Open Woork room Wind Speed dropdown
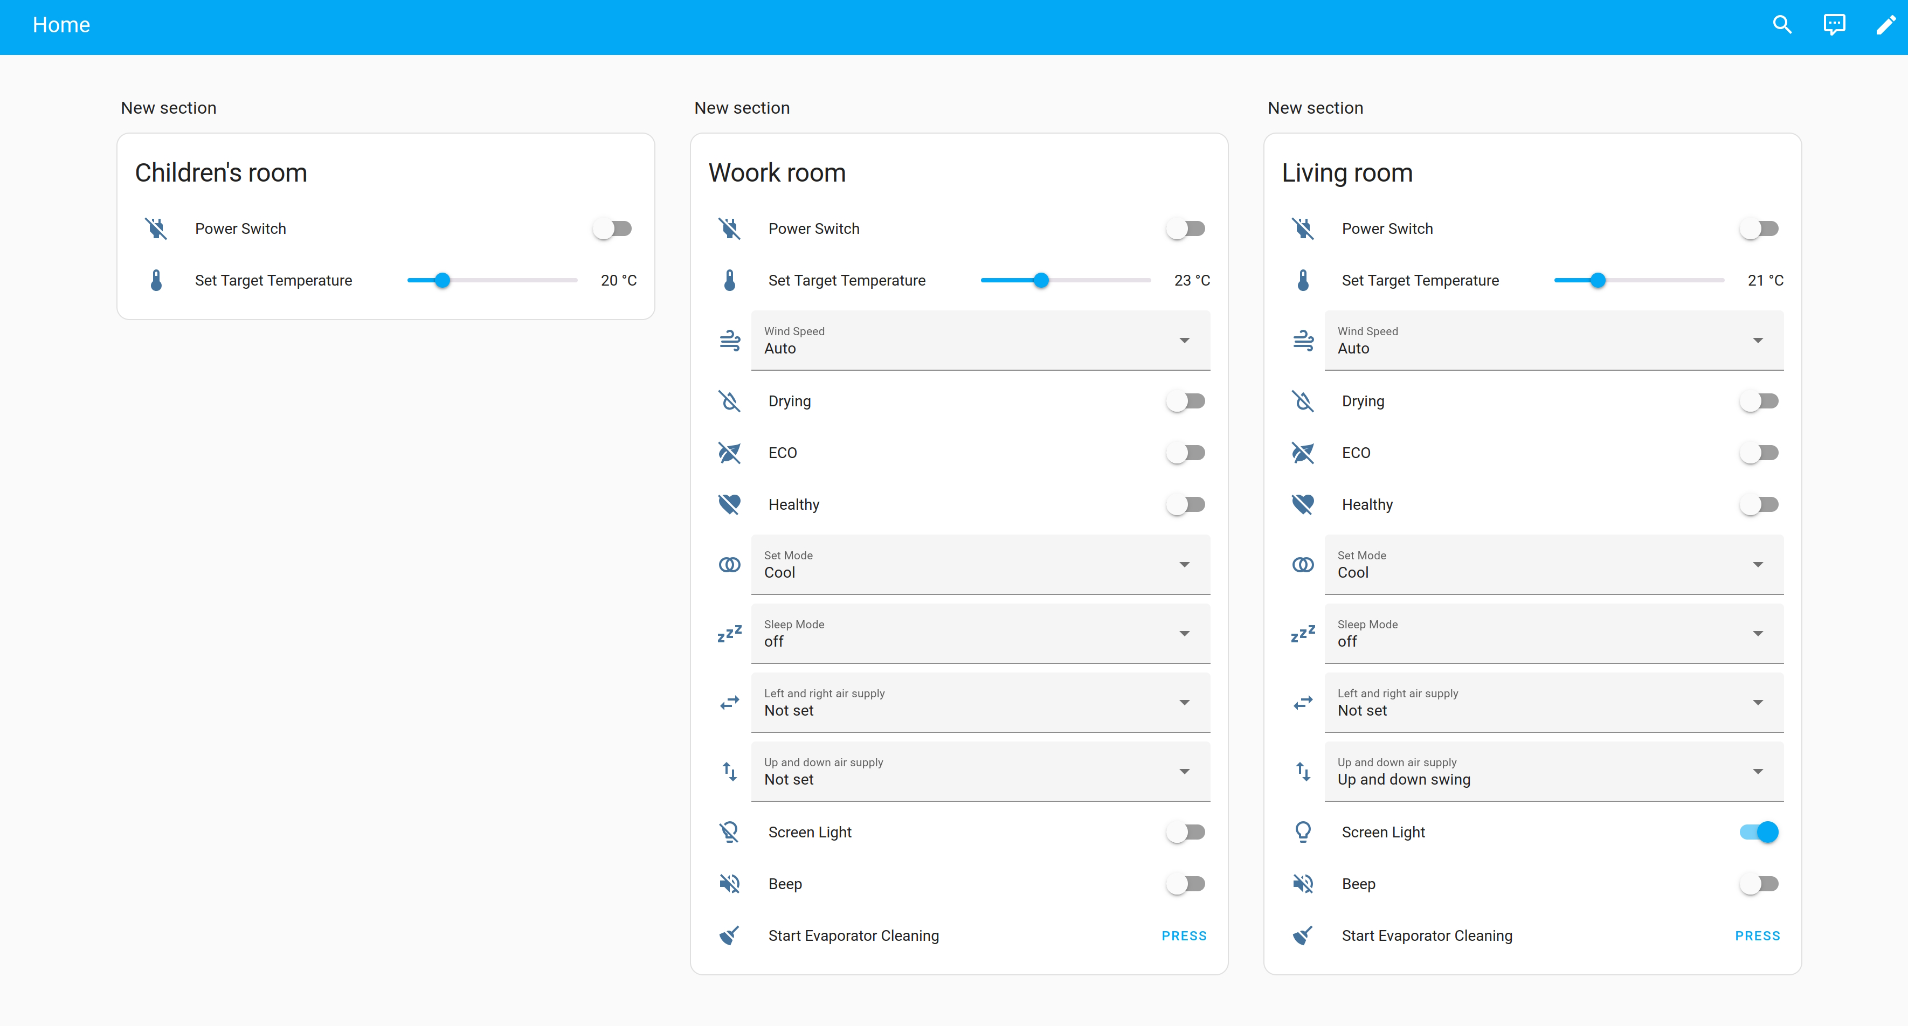This screenshot has height=1026, width=1908. point(980,341)
